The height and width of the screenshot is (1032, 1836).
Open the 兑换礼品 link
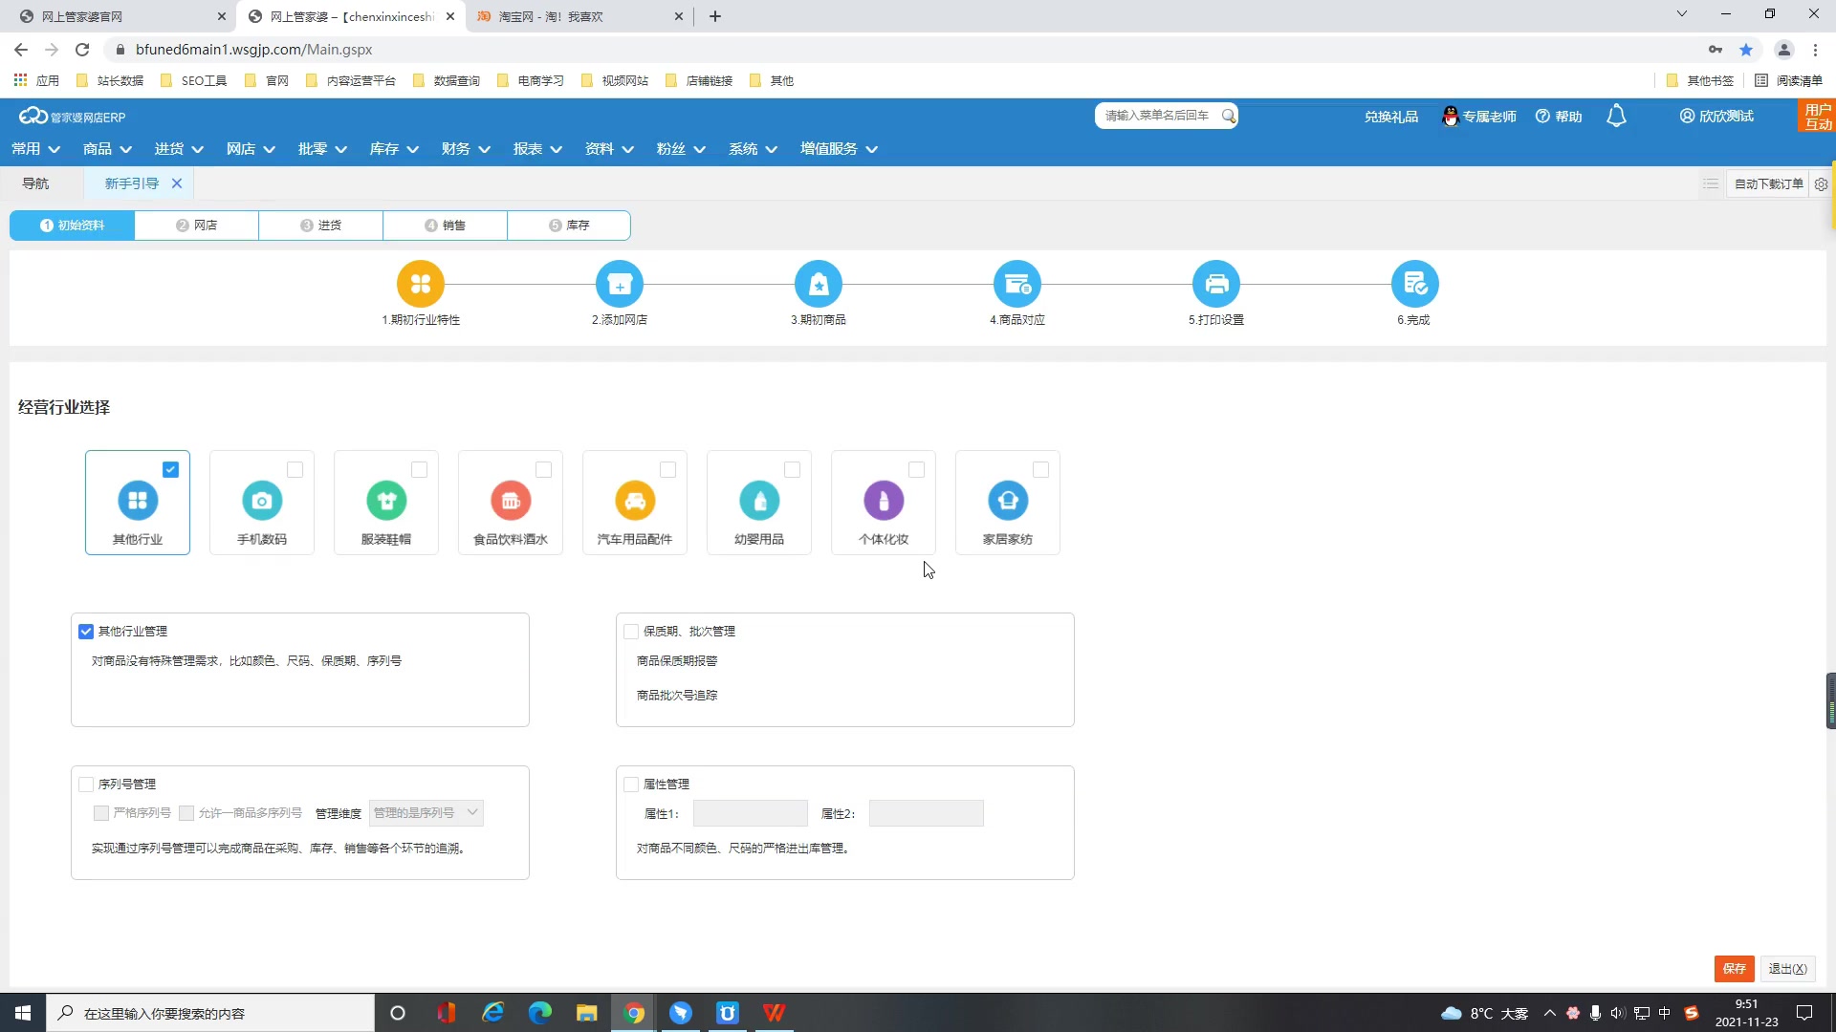tap(1390, 117)
